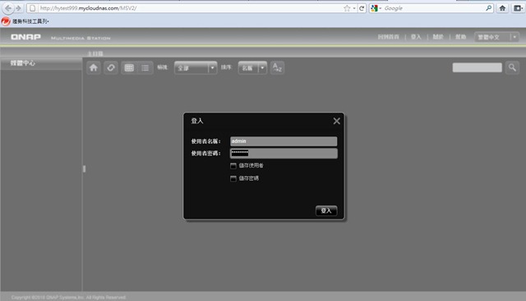Open the 名稱 sort dropdown
526x301 pixels.
tap(252, 68)
